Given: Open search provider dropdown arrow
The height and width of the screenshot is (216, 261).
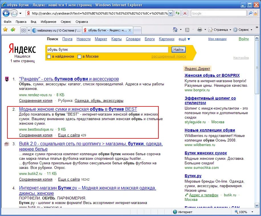Looking at the screenshot, I should pos(256,13).
